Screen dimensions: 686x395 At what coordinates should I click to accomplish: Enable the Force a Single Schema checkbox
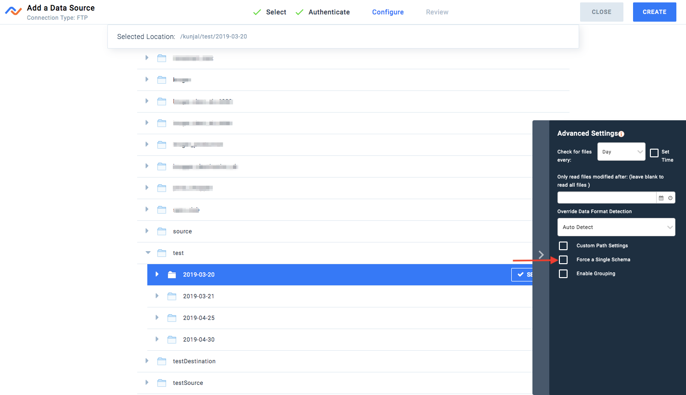563,260
